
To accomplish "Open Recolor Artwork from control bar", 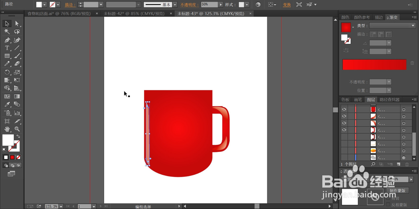I will pyautogui.click(x=258, y=5).
